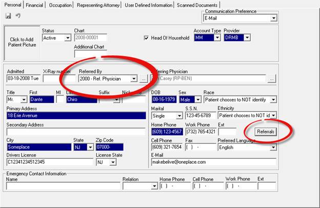
Task: Click the undo arrow icon
Action: 17,16
